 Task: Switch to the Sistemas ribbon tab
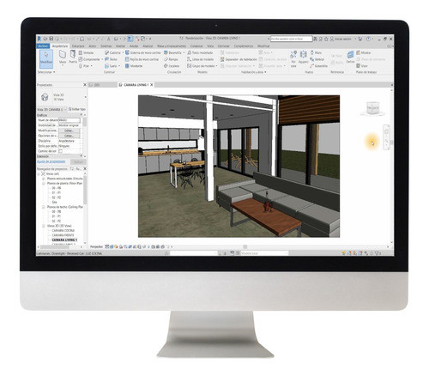click(106, 46)
